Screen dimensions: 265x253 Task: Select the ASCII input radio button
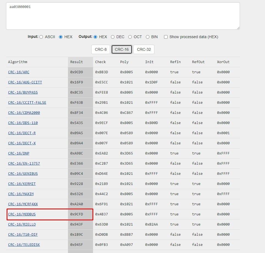(x=41, y=37)
